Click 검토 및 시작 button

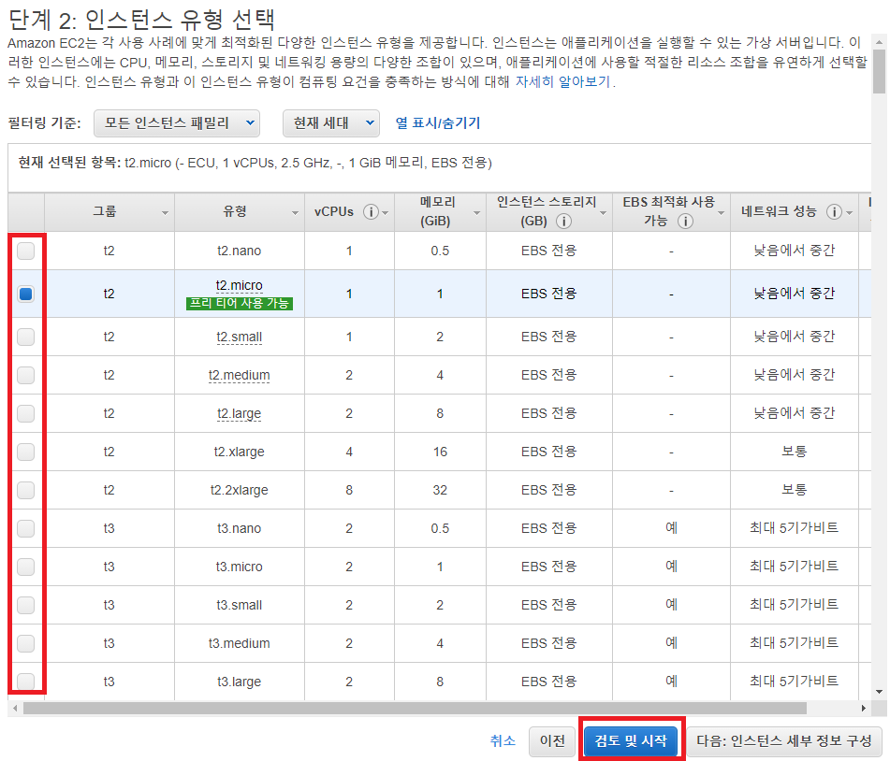(x=631, y=740)
